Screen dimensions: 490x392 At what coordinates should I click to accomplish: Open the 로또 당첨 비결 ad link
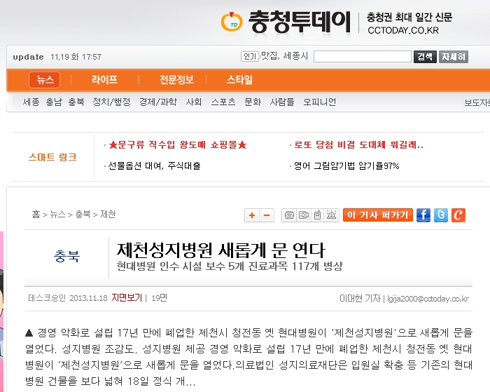coord(358,145)
